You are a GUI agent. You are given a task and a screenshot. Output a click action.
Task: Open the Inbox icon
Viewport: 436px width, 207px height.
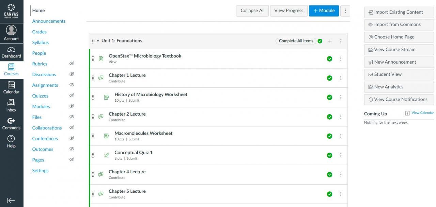pos(11,105)
